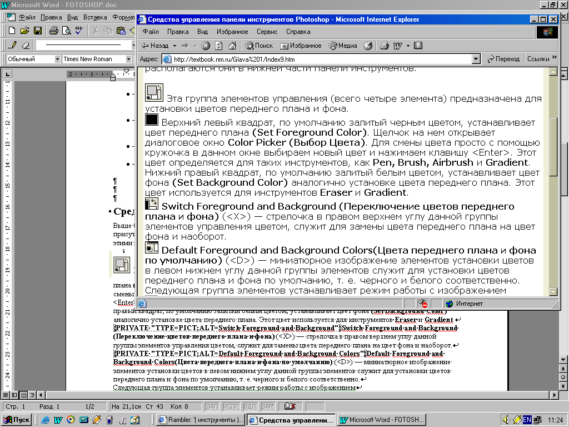This screenshot has width=569, height=427.
Task: Run spelling check via ABC checkmark icon
Action: 79,31
